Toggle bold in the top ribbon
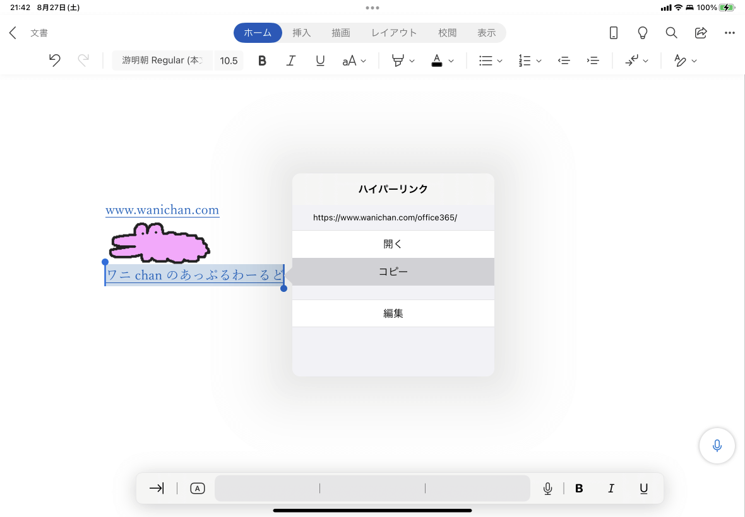Image resolution: width=745 pixels, height=517 pixels. pyautogui.click(x=262, y=61)
